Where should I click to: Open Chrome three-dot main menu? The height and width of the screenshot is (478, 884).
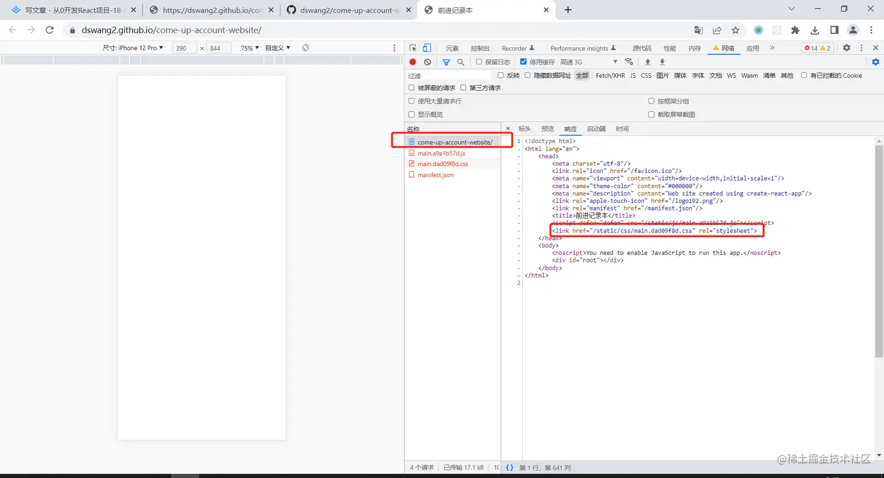[x=871, y=30]
